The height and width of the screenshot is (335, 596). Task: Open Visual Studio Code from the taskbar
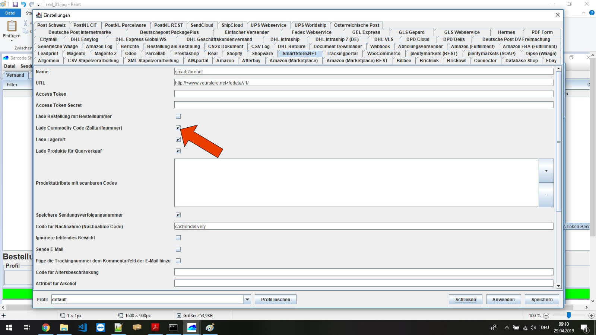[x=82, y=328]
